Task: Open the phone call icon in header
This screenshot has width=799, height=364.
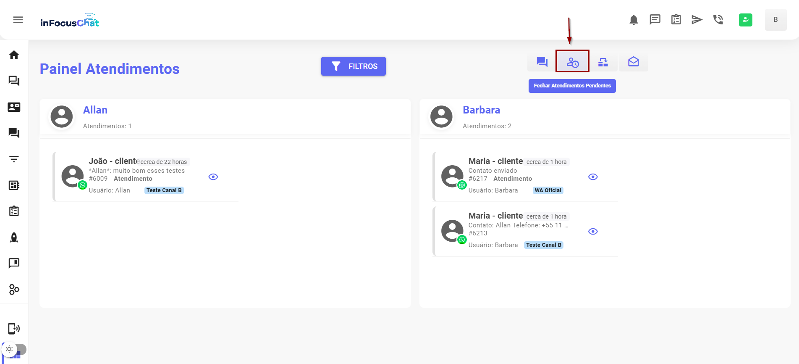Action: point(718,20)
